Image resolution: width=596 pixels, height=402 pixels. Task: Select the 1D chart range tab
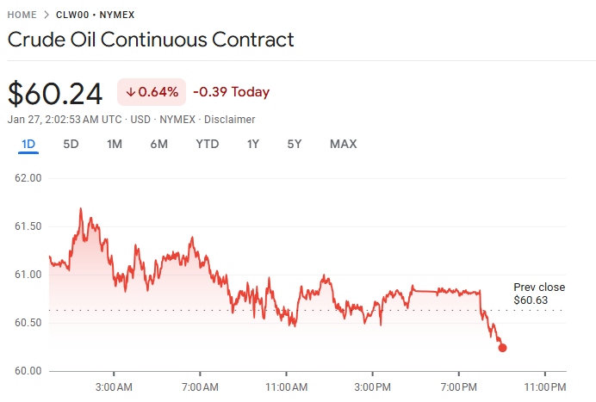coord(28,144)
